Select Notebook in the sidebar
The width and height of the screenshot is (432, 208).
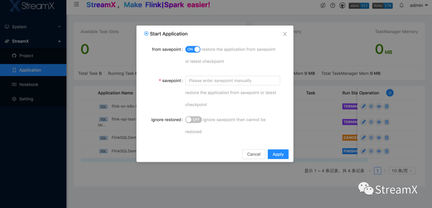[29, 84]
